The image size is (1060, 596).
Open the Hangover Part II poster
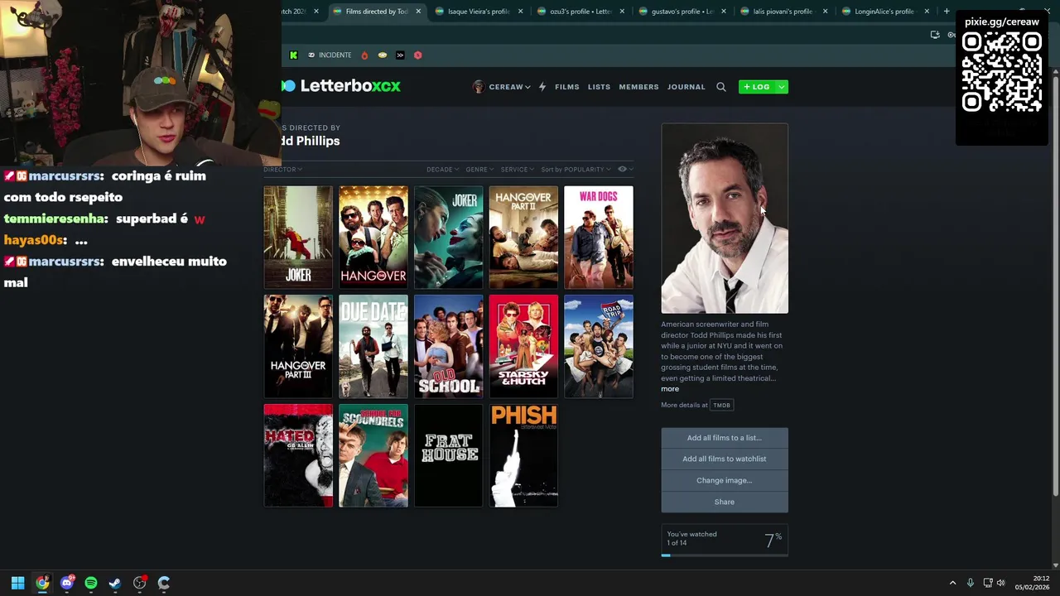523,237
